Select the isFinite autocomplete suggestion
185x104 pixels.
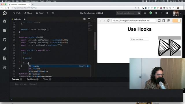(60, 69)
